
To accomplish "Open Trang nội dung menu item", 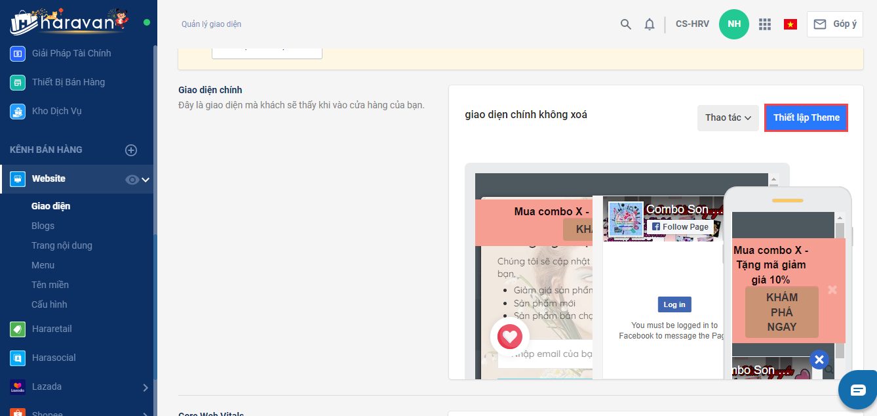I will (62, 245).
